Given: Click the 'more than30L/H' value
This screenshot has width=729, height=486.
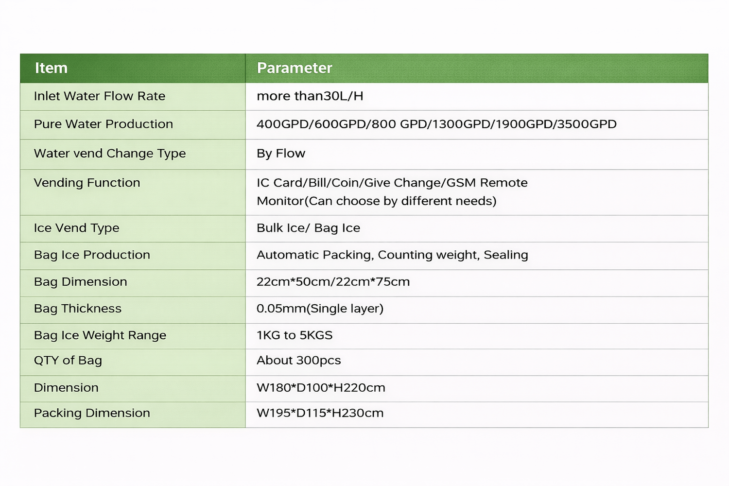Looking at the screenshot, I should coord(310,96).
